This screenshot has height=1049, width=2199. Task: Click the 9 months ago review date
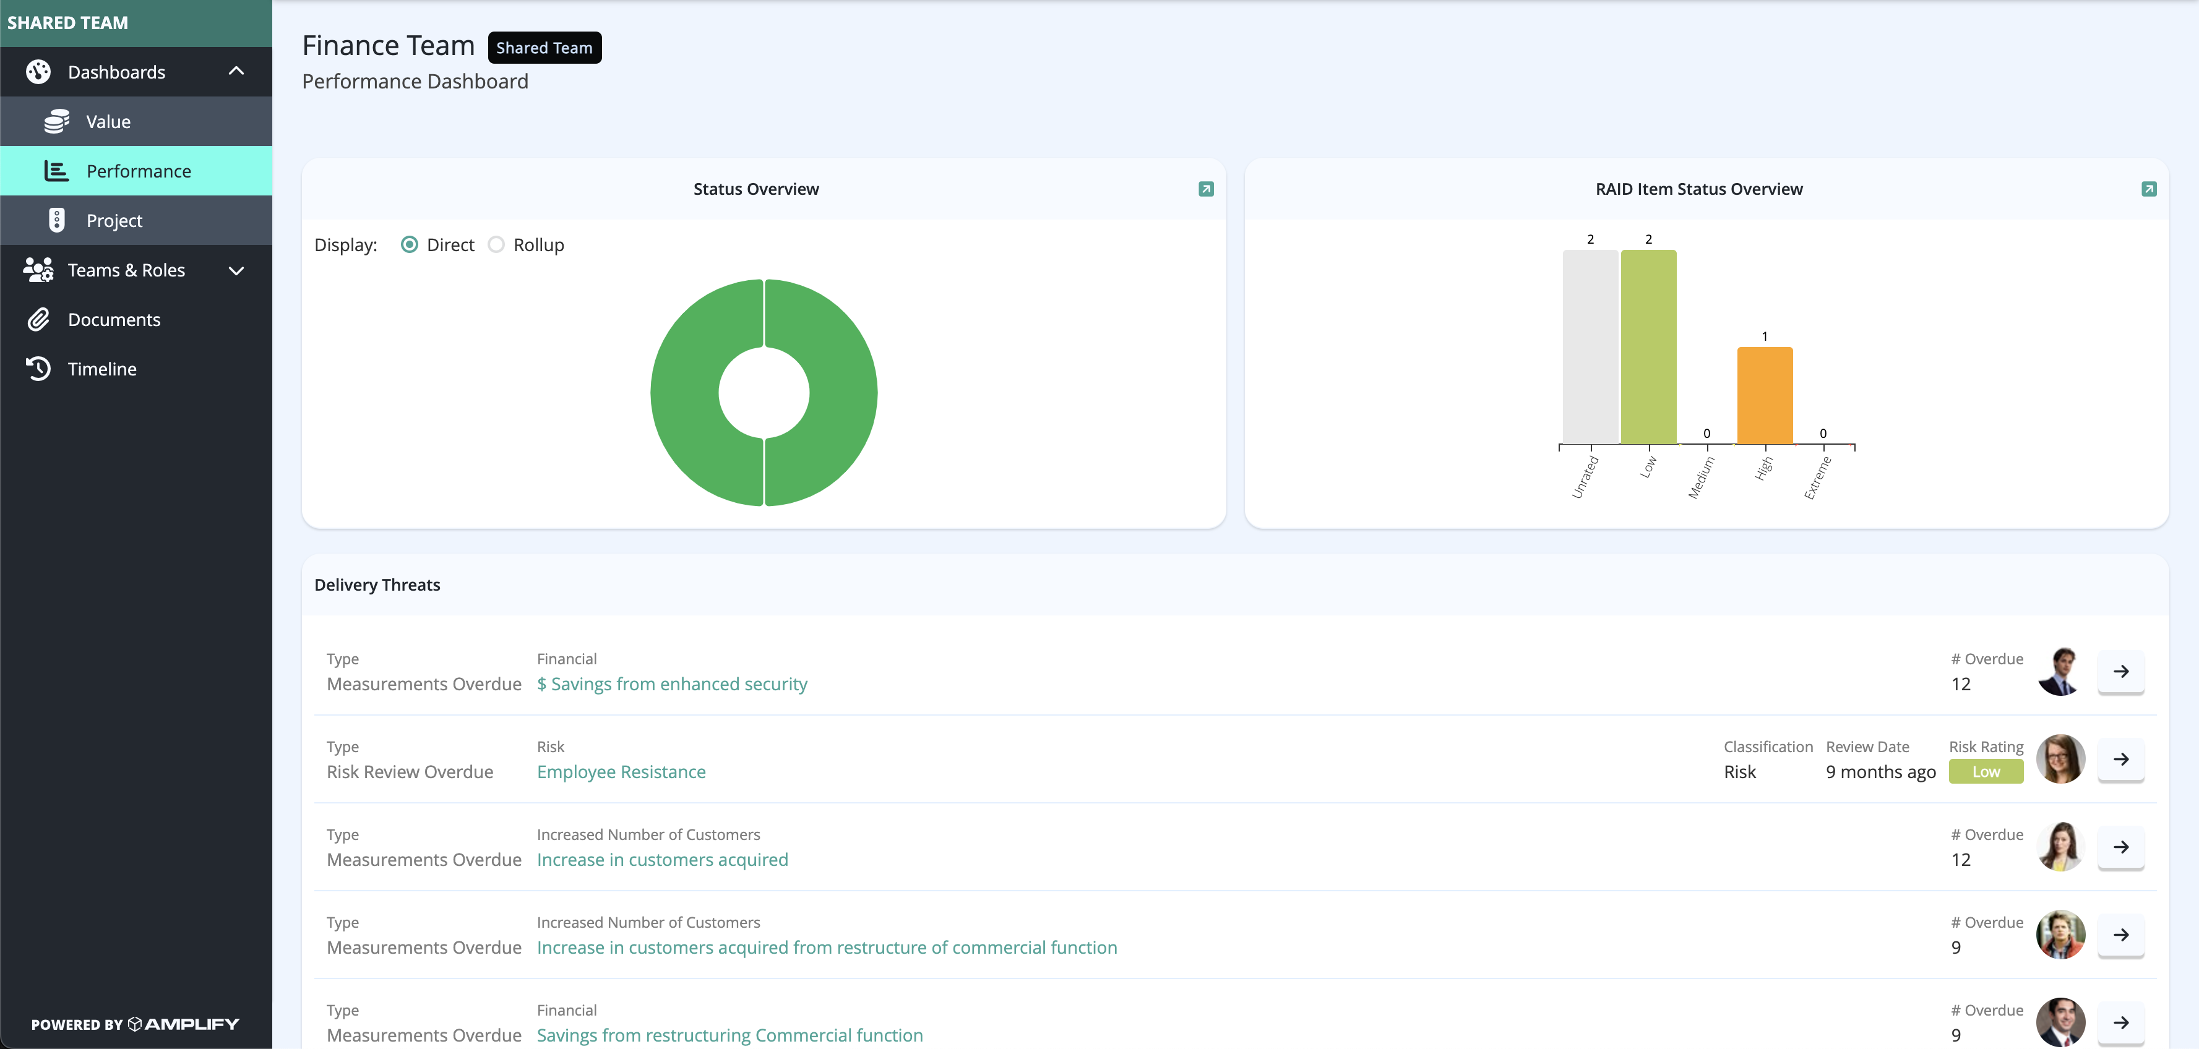coord(1880,773)
